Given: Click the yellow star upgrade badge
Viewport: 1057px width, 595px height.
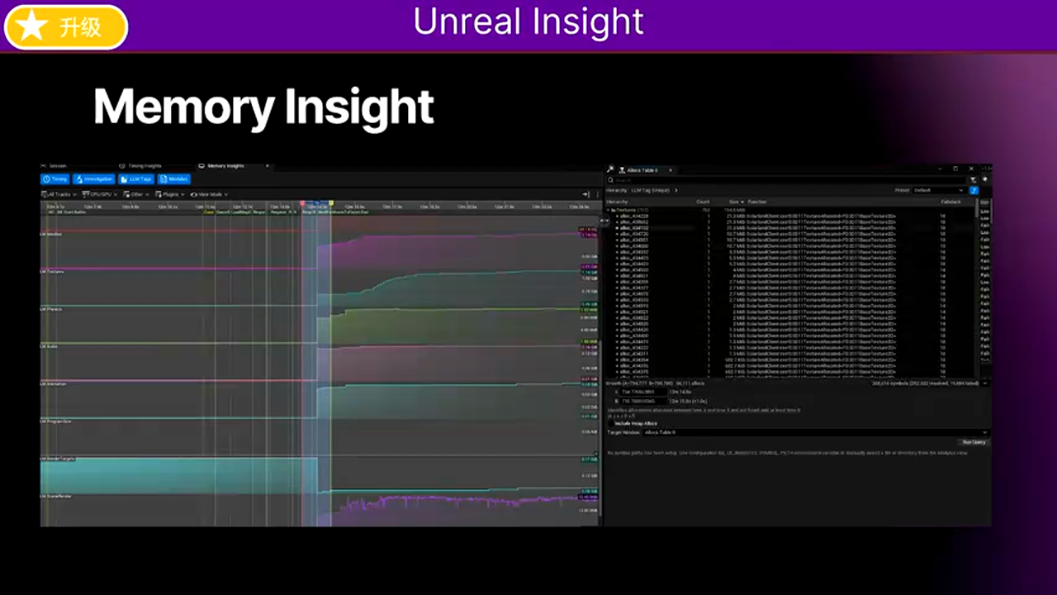Looking at the screenshot, I should click(x=66, y=27).
